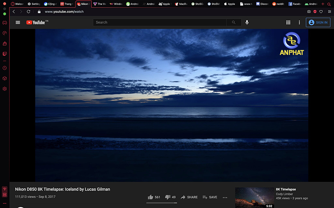Open History from the sidebar clock icon
This screenshot has height=208, width=334.
(5, 67)
